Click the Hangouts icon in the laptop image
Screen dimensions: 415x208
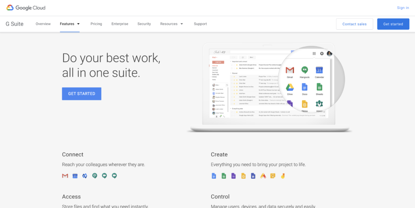coord(305,70)
